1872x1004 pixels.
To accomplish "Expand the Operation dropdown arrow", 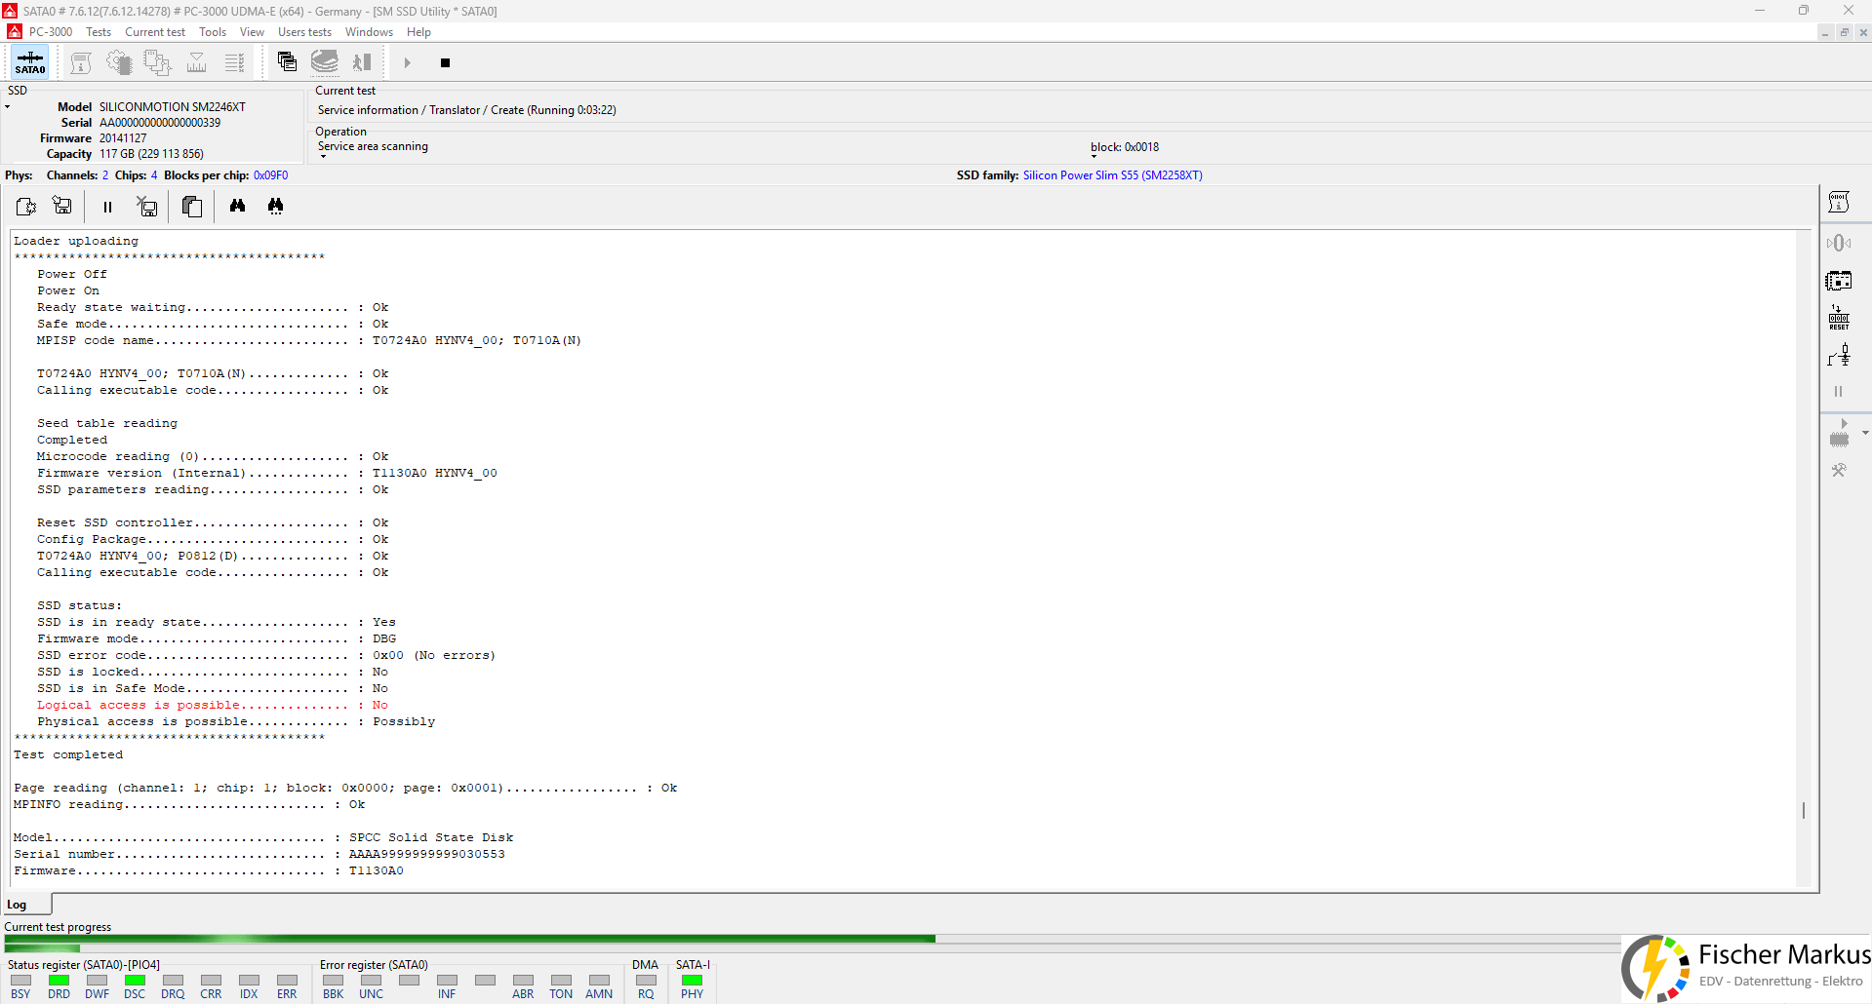I will coord(323,157).
